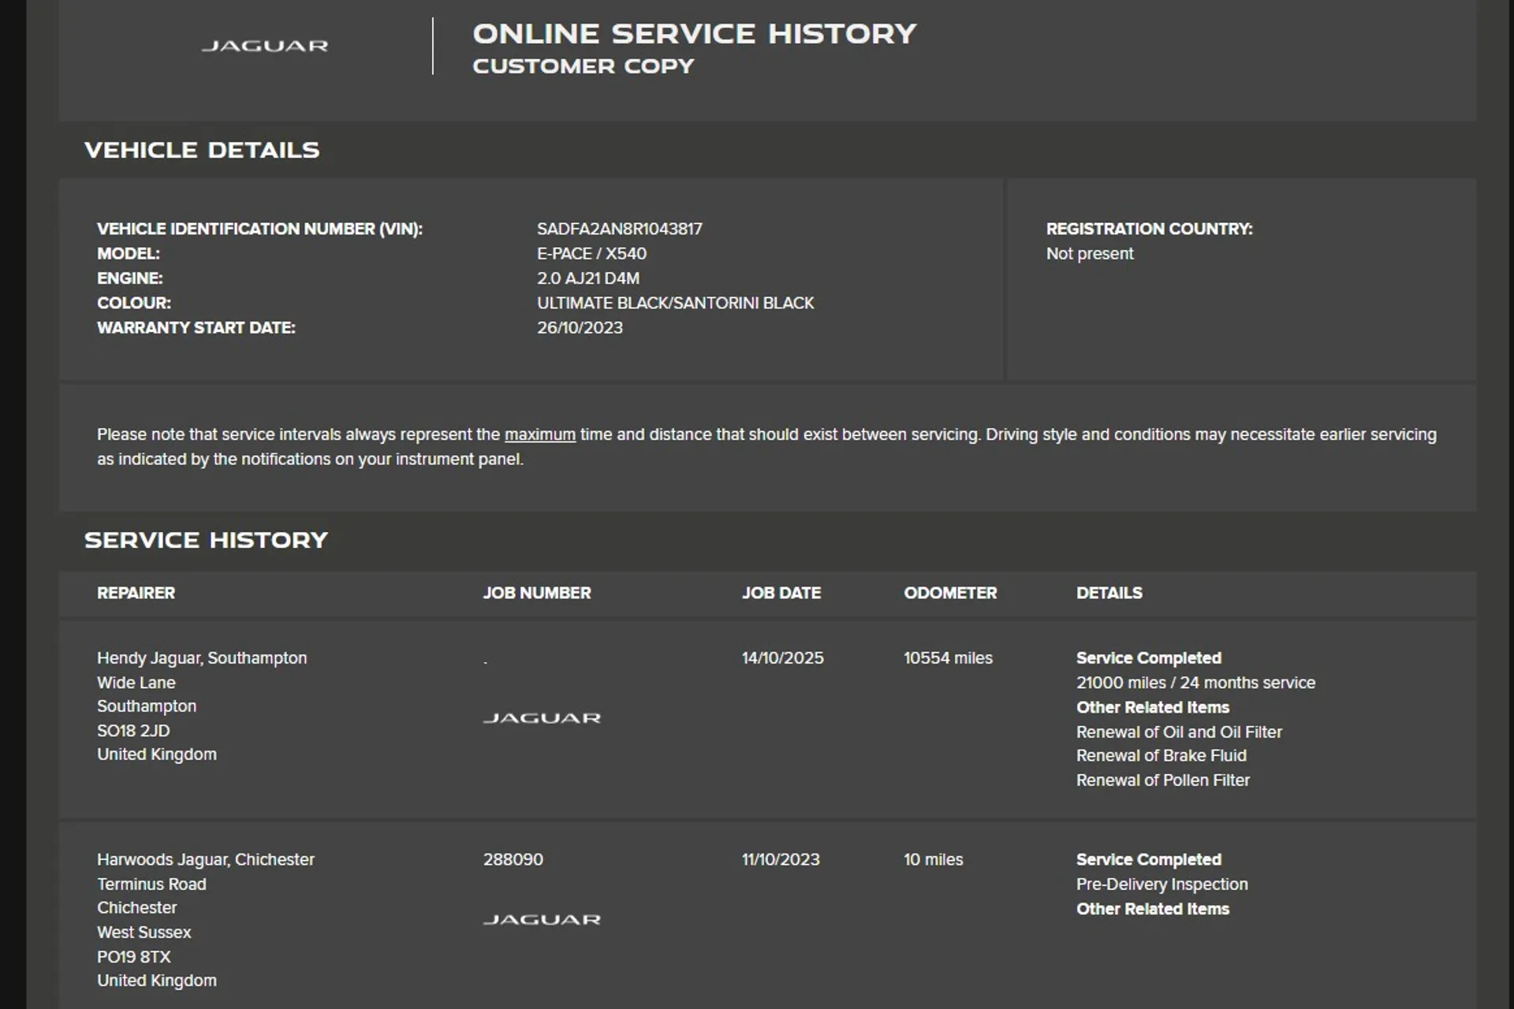The height and width of the screenshot is (1009, 1514).
Task: Click the Jaguar logo in the page header
Action: click(x=265, y=46)
